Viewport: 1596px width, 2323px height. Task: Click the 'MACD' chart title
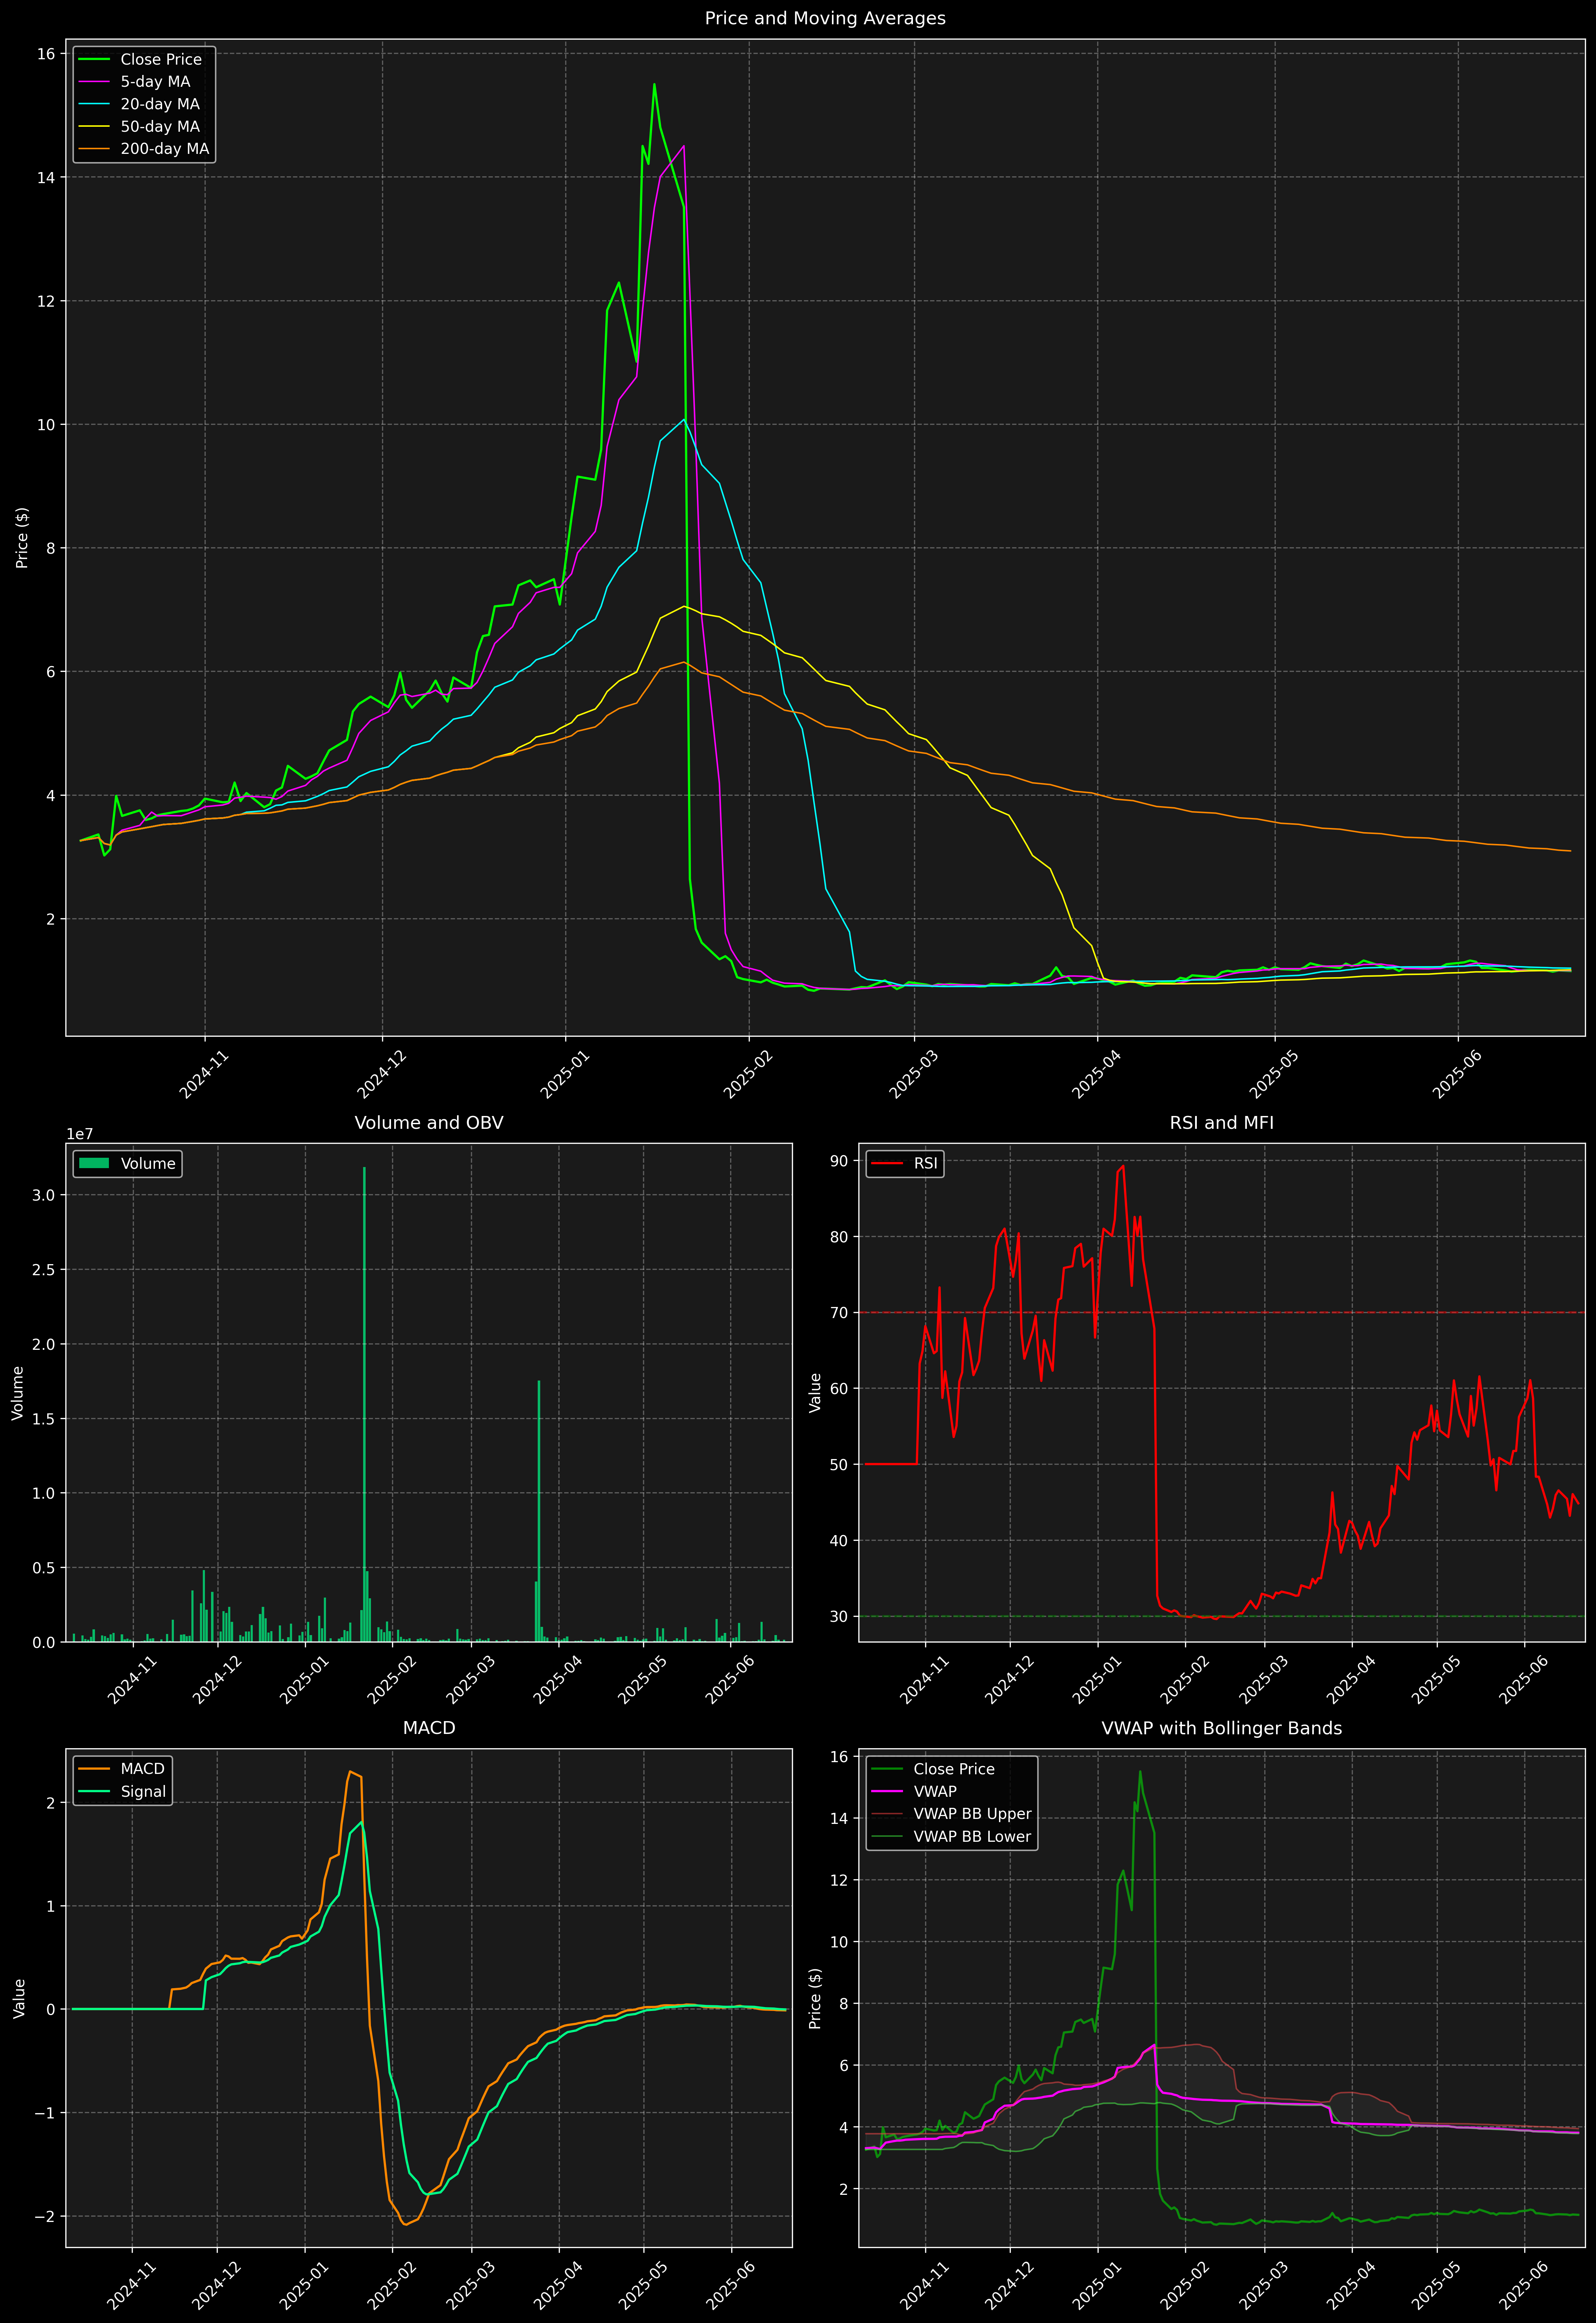pyautogui.click(x=429, y=1728)
